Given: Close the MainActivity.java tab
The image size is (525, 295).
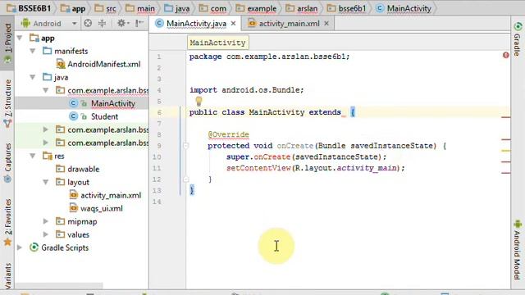Looking at the screenshot, I should point(233,24).
